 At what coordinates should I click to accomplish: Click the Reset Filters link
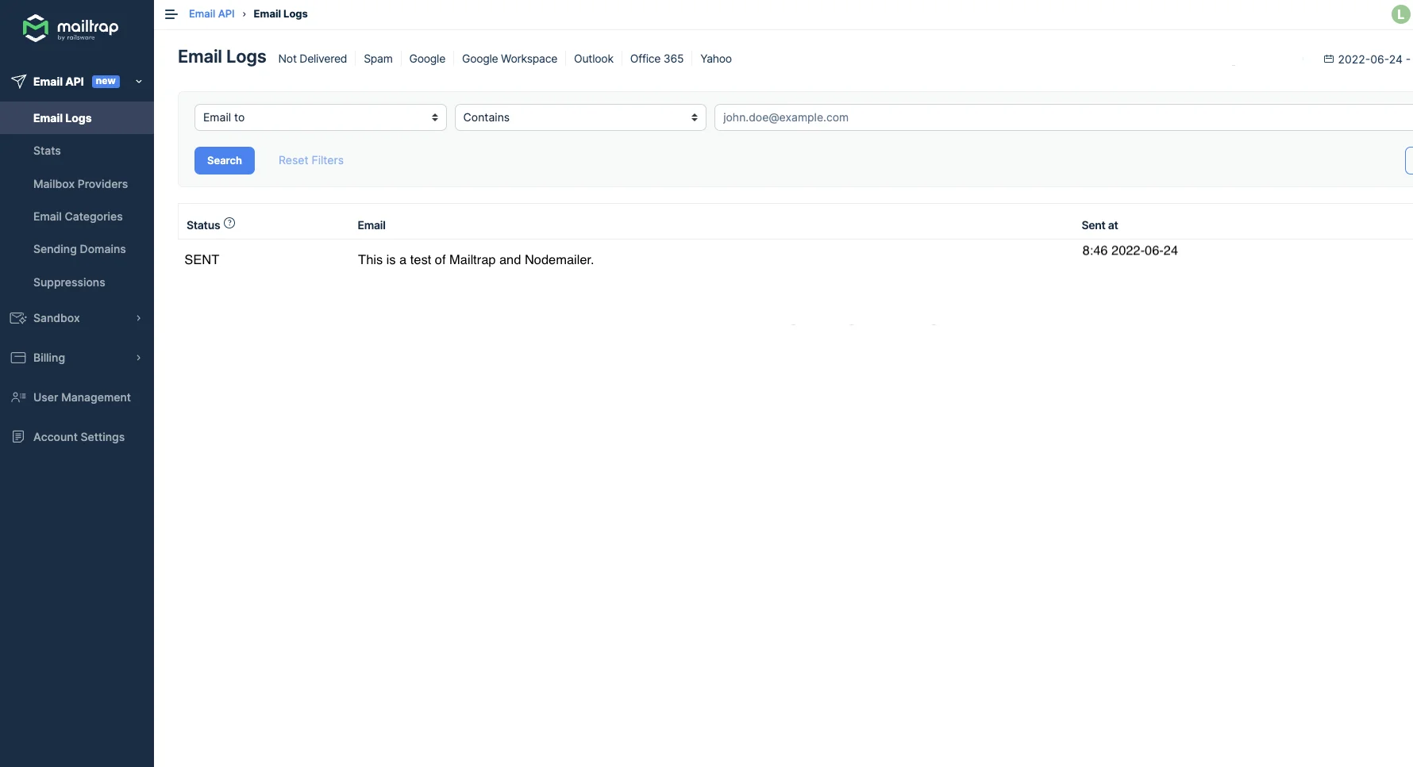pos(310,160)
